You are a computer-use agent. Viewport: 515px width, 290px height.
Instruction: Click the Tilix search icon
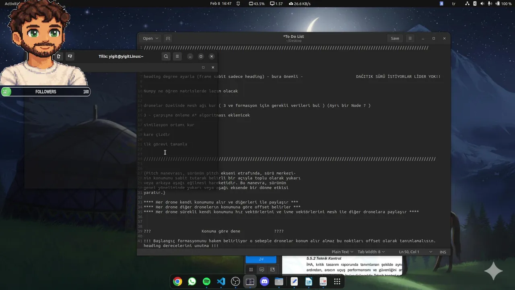[166, 56]
